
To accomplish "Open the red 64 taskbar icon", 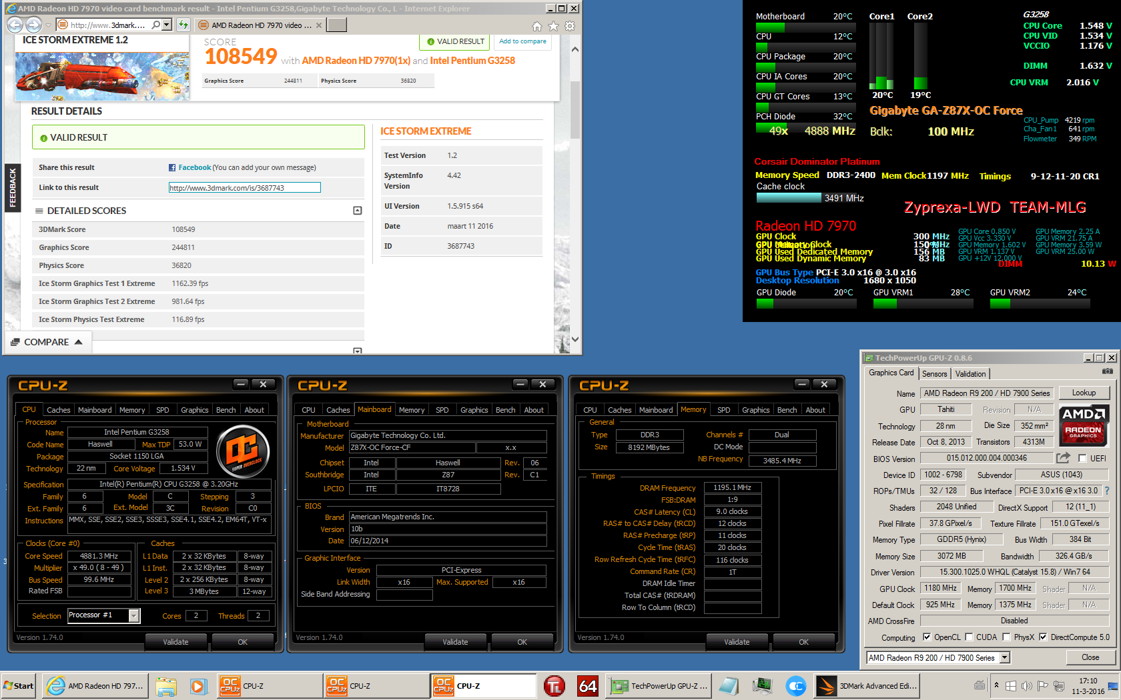I will pos(588,685).
